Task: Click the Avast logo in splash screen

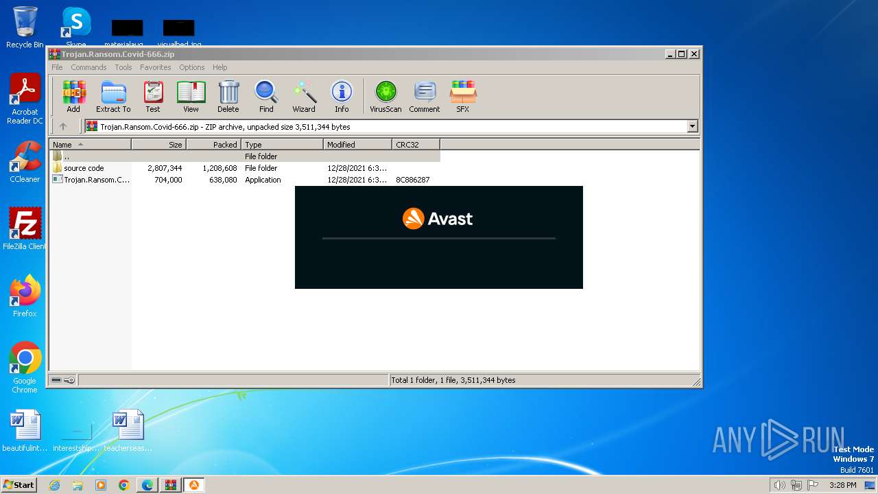Action: tap(438, 219)
